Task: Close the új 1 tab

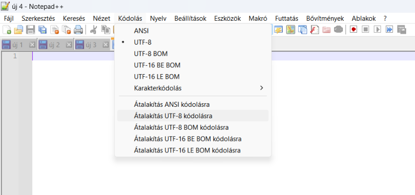Action: coord(32,45)
